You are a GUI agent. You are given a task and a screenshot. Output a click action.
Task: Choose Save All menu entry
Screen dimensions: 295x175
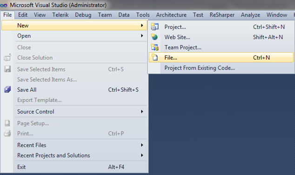74,90
